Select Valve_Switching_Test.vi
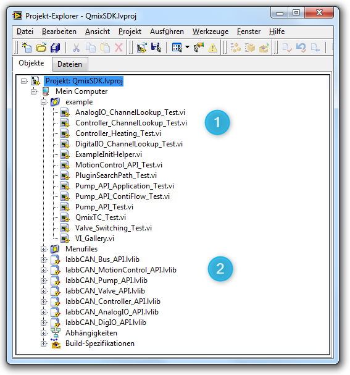Screen dimensions: 350x375 point(114,228)
